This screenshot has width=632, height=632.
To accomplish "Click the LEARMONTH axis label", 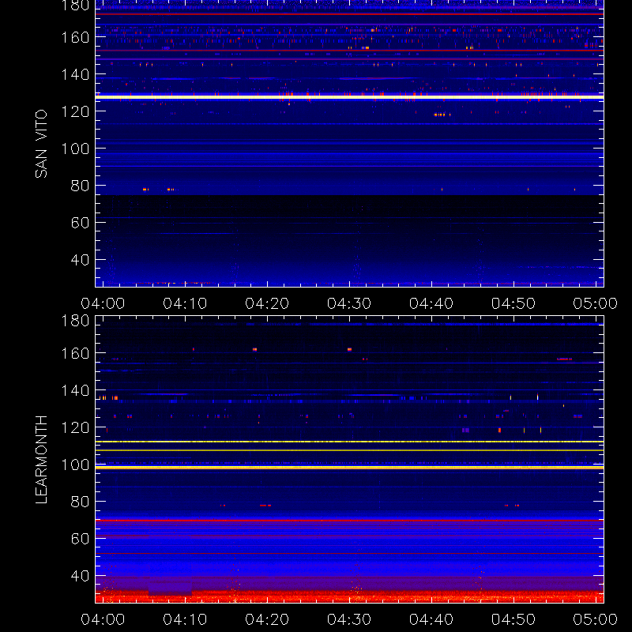I will tap(41, 460).
